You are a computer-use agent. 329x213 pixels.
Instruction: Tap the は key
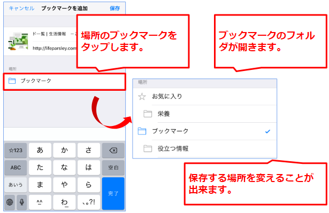coord(89,168)
